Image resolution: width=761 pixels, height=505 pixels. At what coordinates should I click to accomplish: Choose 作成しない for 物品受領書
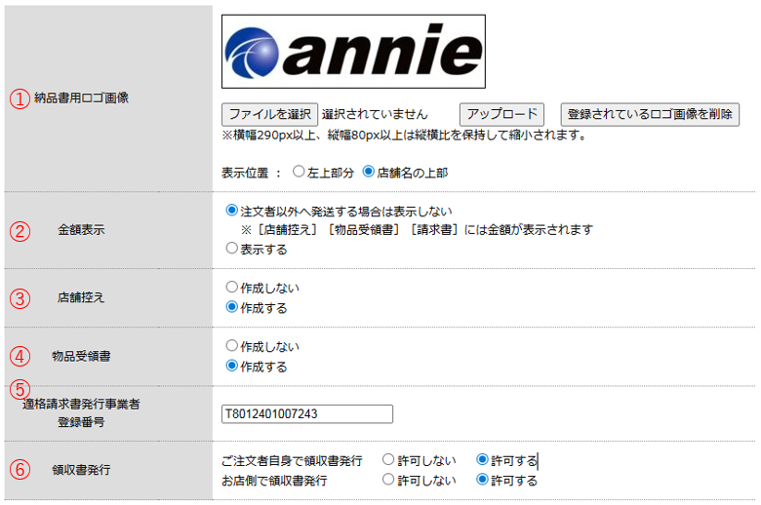(x=231, y=346)
